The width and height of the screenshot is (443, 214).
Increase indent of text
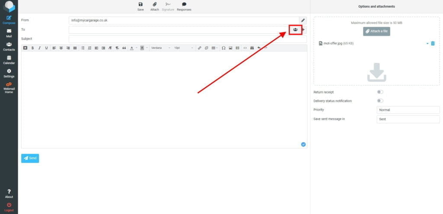(103, 48)
